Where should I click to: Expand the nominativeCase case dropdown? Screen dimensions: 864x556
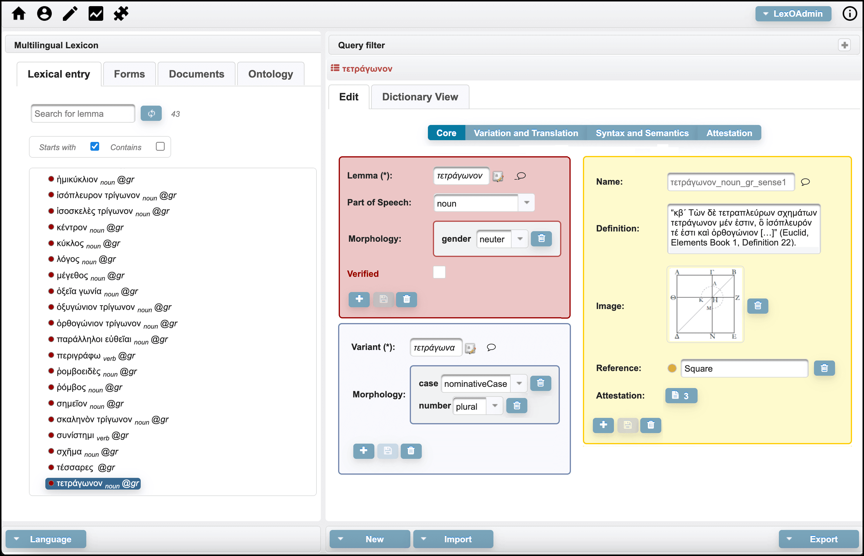(x=519, y=383)
